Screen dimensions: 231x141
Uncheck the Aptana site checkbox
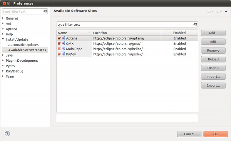59,38
